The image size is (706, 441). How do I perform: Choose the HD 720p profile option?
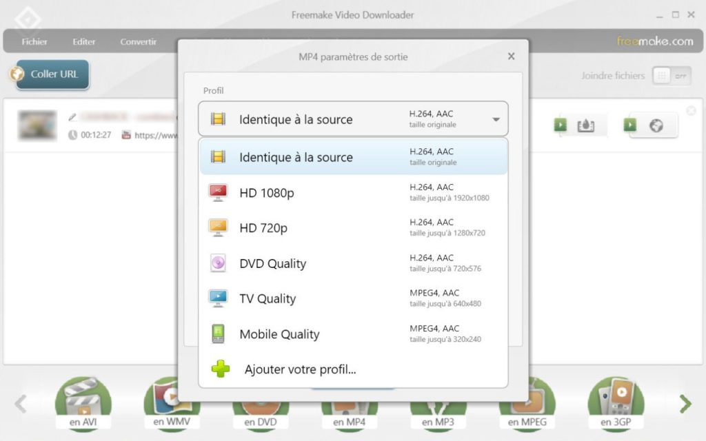354,228
